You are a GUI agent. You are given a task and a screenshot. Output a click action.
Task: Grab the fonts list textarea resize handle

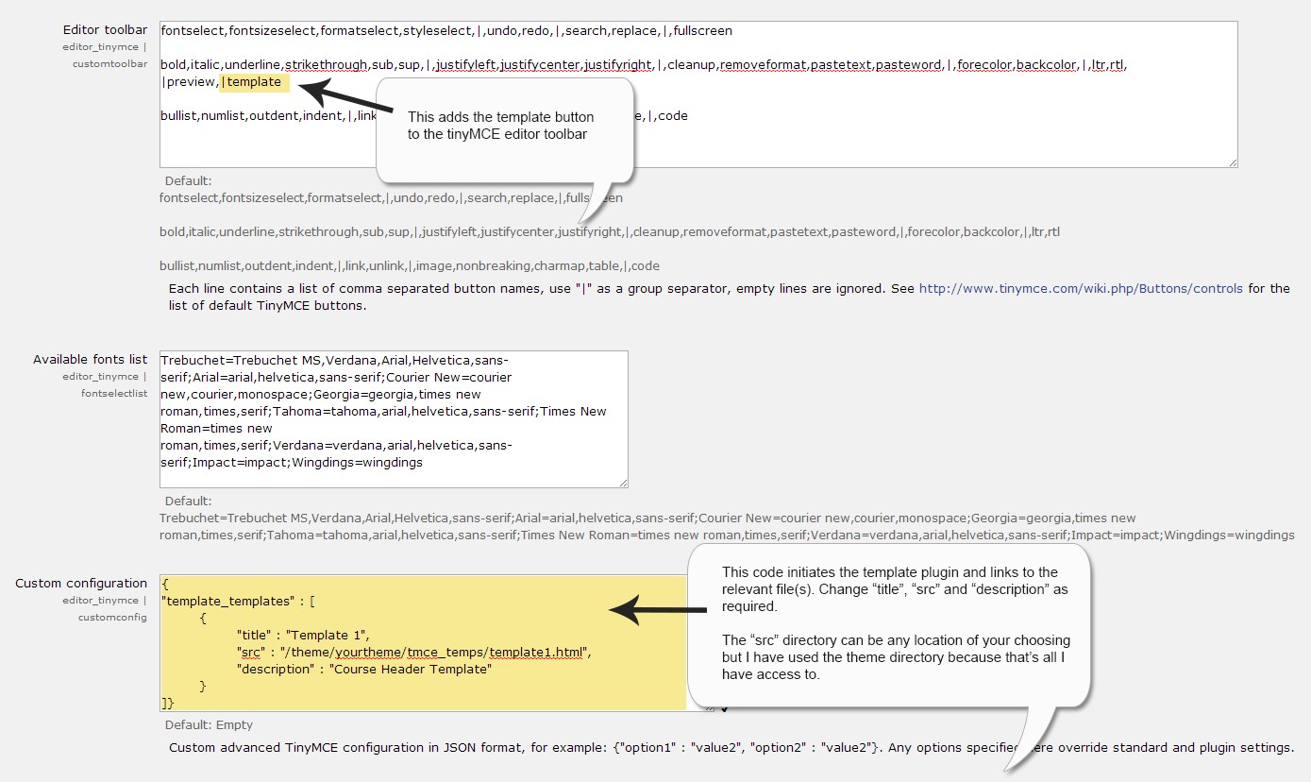[622, 482]
